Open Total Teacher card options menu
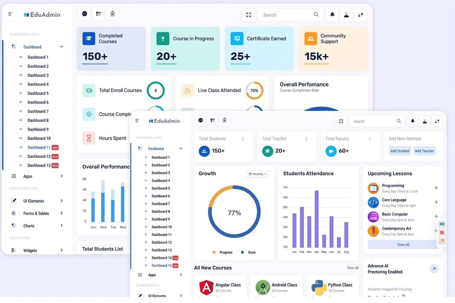Viewport: 455px width, 303px height. pyautogui.click(x=306, y=139)
